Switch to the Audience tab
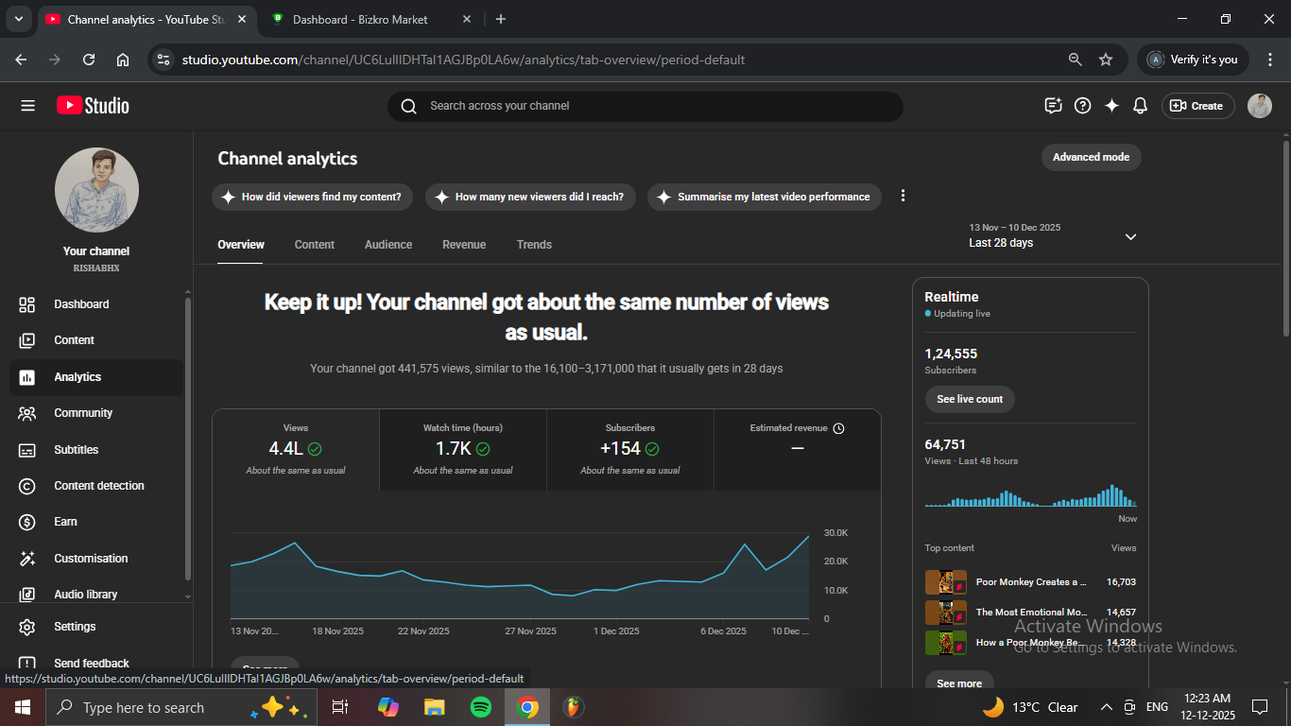 click(387, 245)
